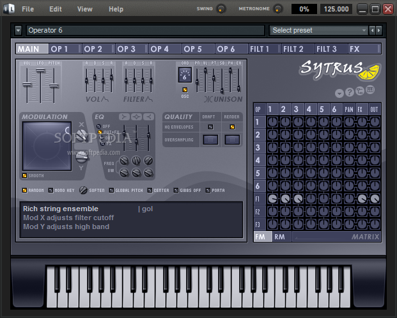Open the Select preset dropdown
Image resolution: width=397 pixels, height=318 pixels.
[319, 31]
